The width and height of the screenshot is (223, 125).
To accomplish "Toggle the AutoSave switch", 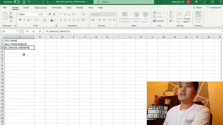I will click(x=17, y=2).
